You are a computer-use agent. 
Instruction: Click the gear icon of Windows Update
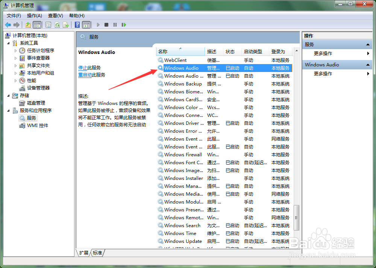160,241
